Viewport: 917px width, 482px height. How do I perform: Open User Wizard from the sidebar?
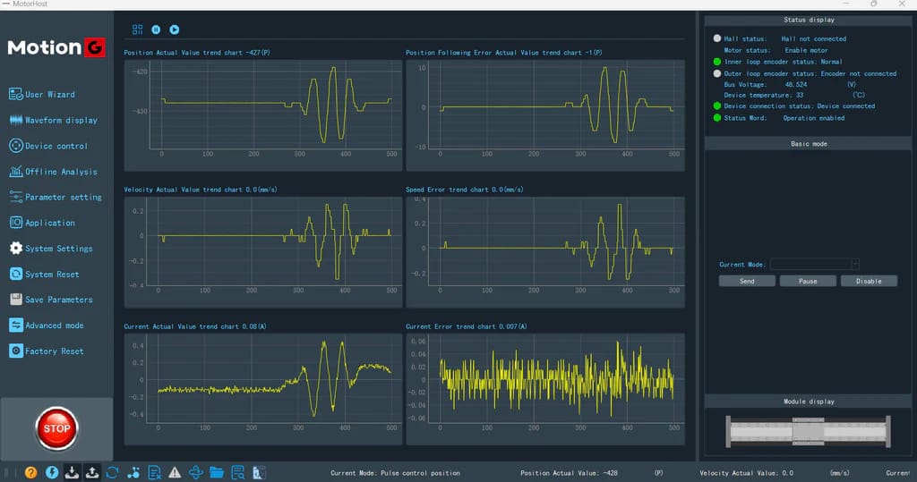coord(49,94)
